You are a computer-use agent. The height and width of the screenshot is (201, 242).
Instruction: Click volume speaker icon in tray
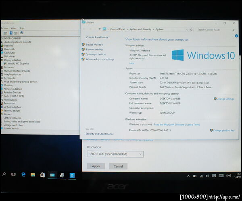pyautogui.click(x=208, y=176)
